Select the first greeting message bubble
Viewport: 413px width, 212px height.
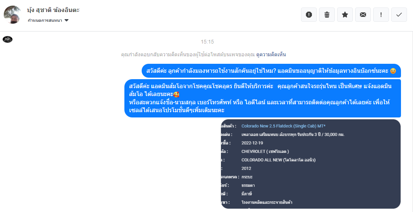coord(271,71)
